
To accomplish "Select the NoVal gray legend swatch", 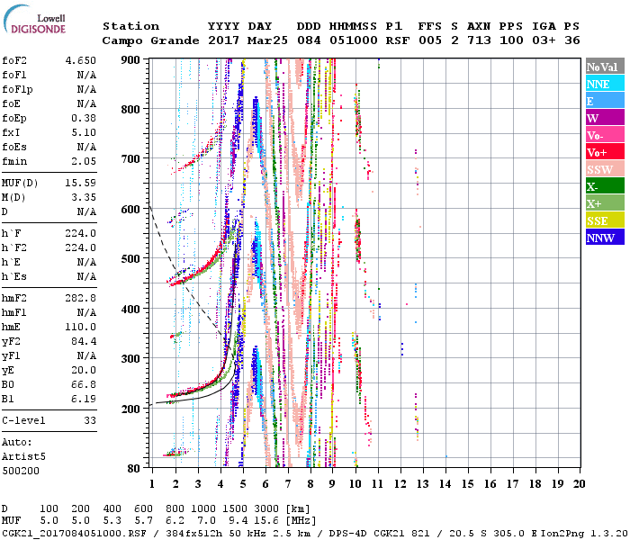I will (x=604, y=67).
